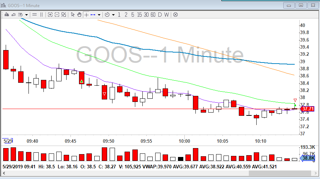Switch chart to 1 minute interval
Screen dimensions: 320x179
(x=119, y=15)
